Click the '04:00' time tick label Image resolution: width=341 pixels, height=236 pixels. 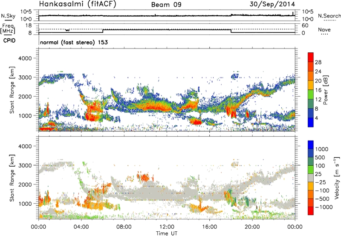pos(81,227)
